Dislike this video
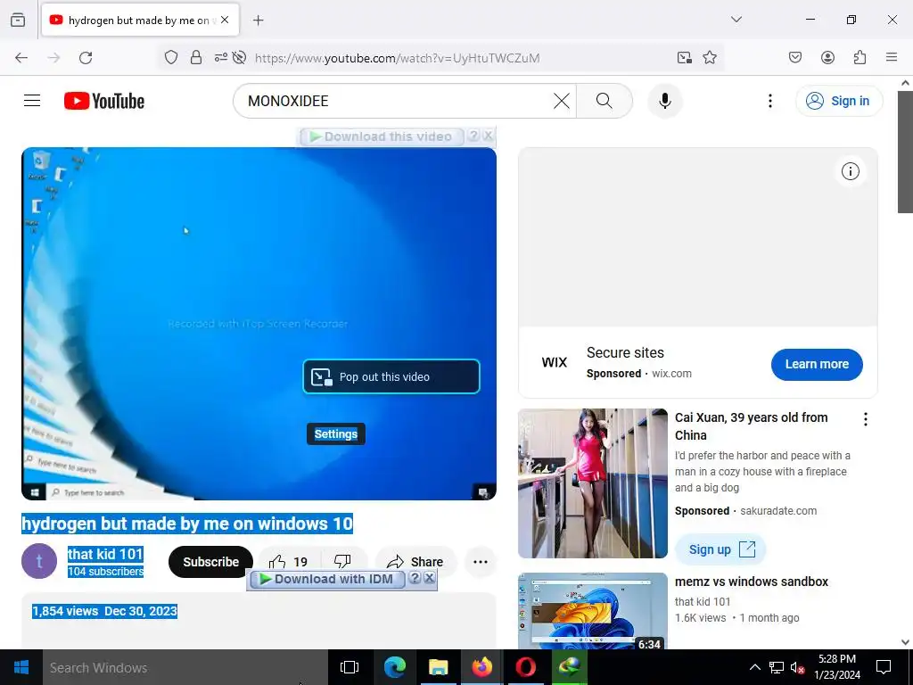This screenshot has height=685, width=913. pyautogui.click(x=343, y=562)
